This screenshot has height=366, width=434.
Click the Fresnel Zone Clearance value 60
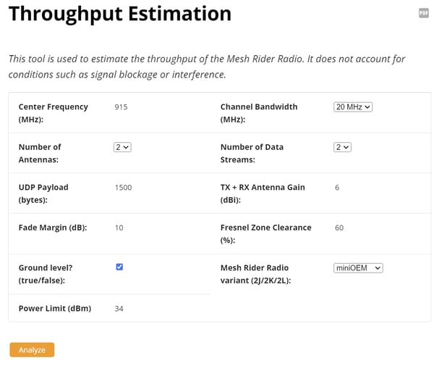coord(339,228)
